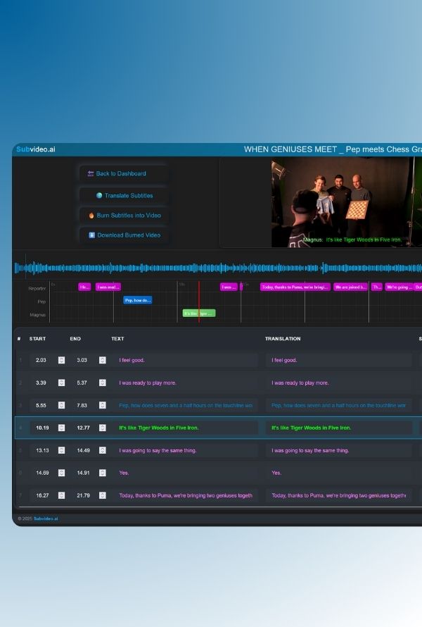Follow the Subvideo.ai footer link
The height and width of the screenshot is (627, 422).
point(46,519)
